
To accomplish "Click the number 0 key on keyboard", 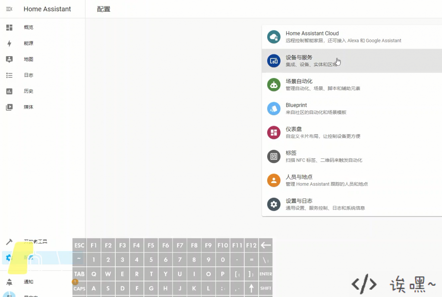I will point(223,259).
